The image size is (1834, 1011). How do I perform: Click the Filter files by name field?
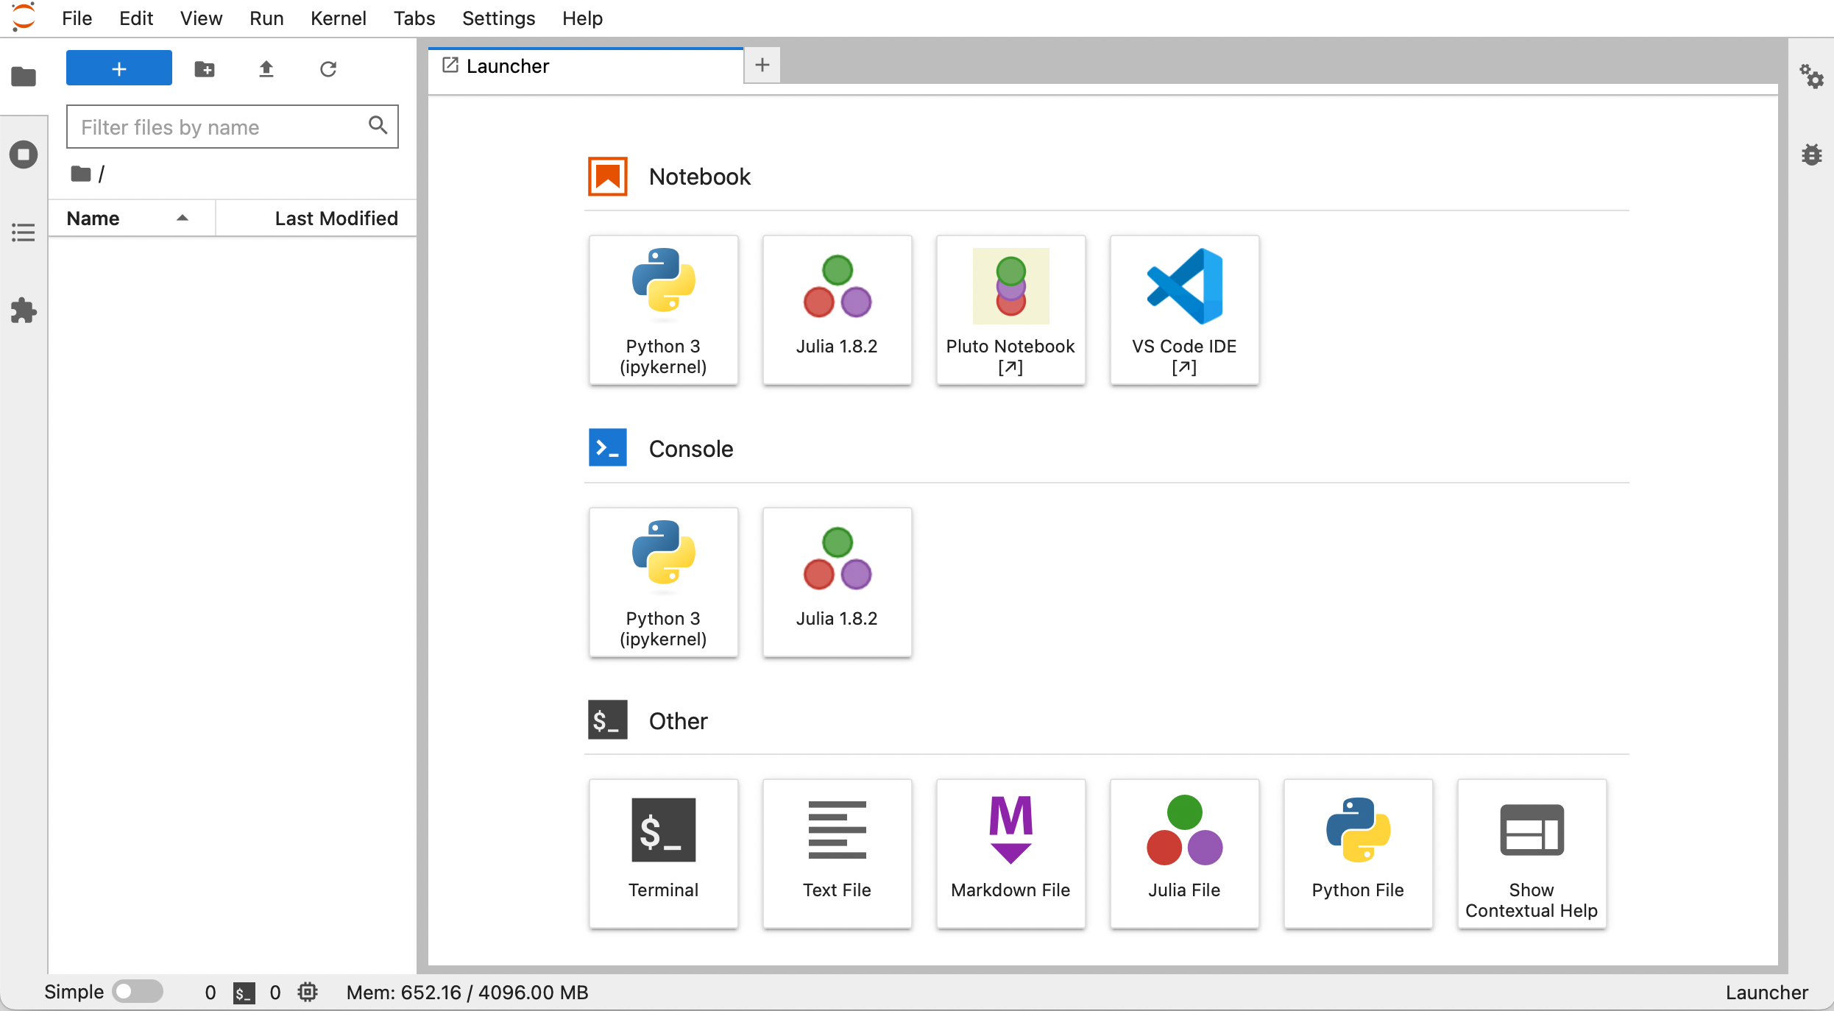233,127
